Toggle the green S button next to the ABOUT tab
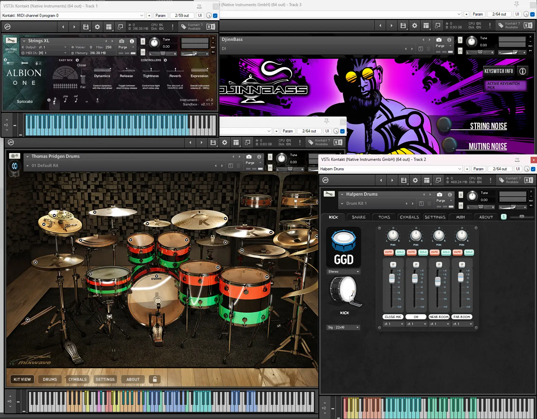The height and width of the screenshot is (419, 537). pyautogui.click(x=504, y=217)
